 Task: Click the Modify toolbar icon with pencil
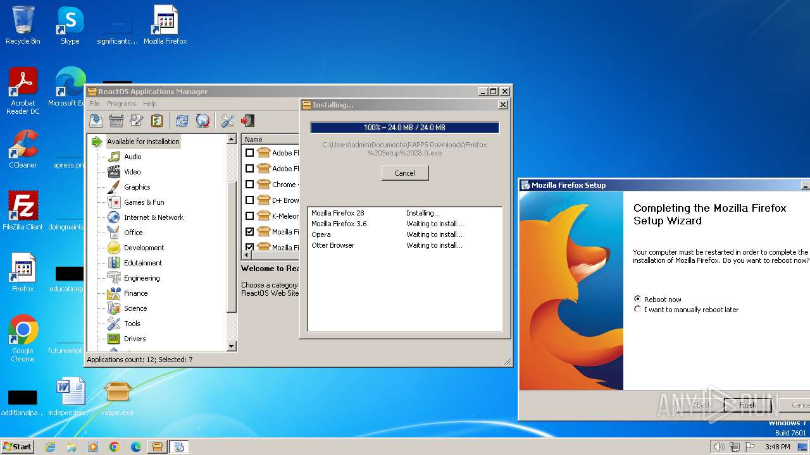pos(137,121)
